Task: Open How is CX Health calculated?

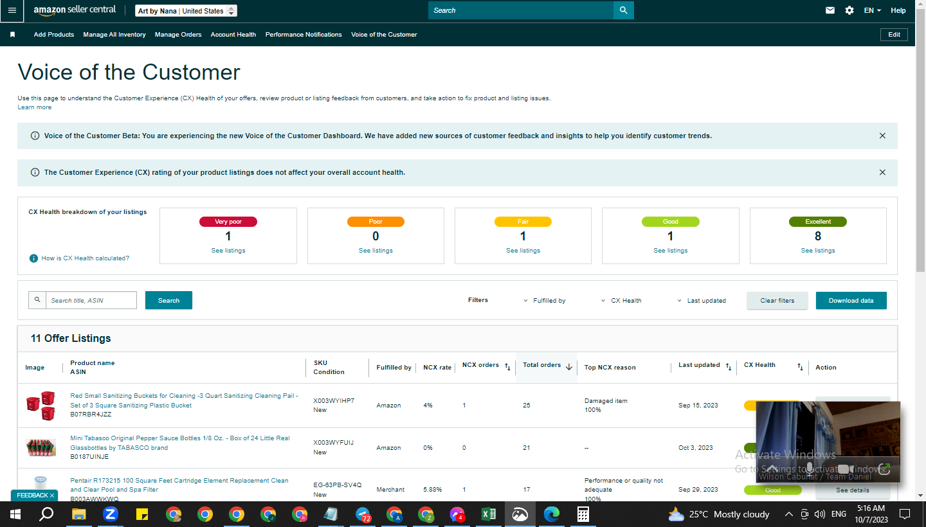Action: click(86, 258)
